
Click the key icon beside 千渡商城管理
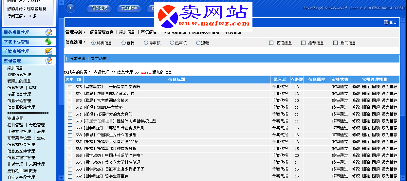48,51
